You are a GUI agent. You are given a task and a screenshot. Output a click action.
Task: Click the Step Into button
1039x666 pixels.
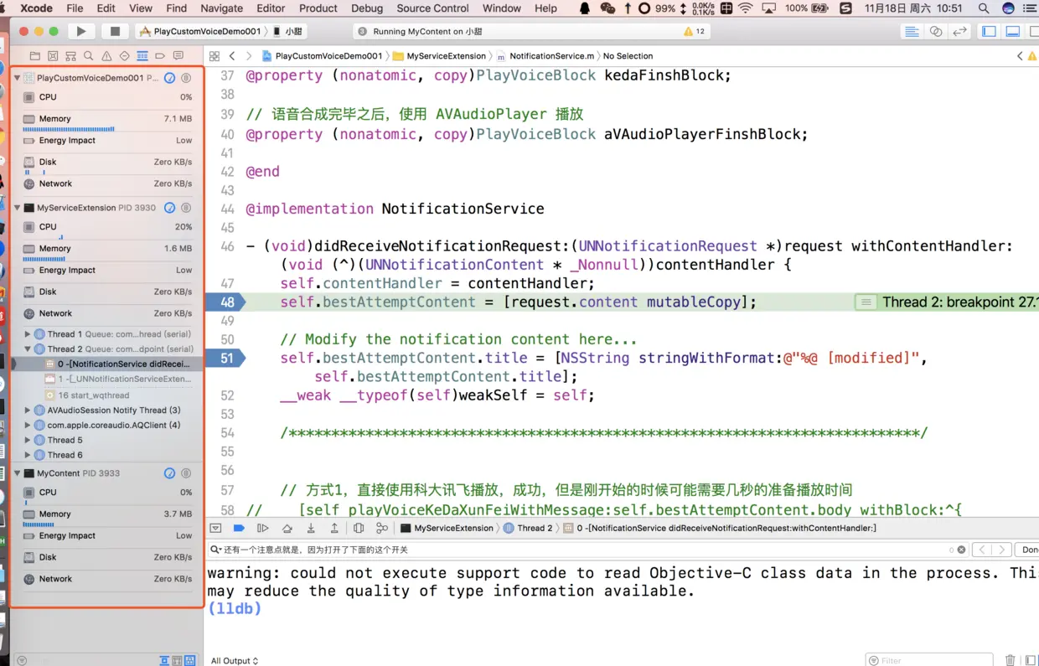click(x=311, y=528)
